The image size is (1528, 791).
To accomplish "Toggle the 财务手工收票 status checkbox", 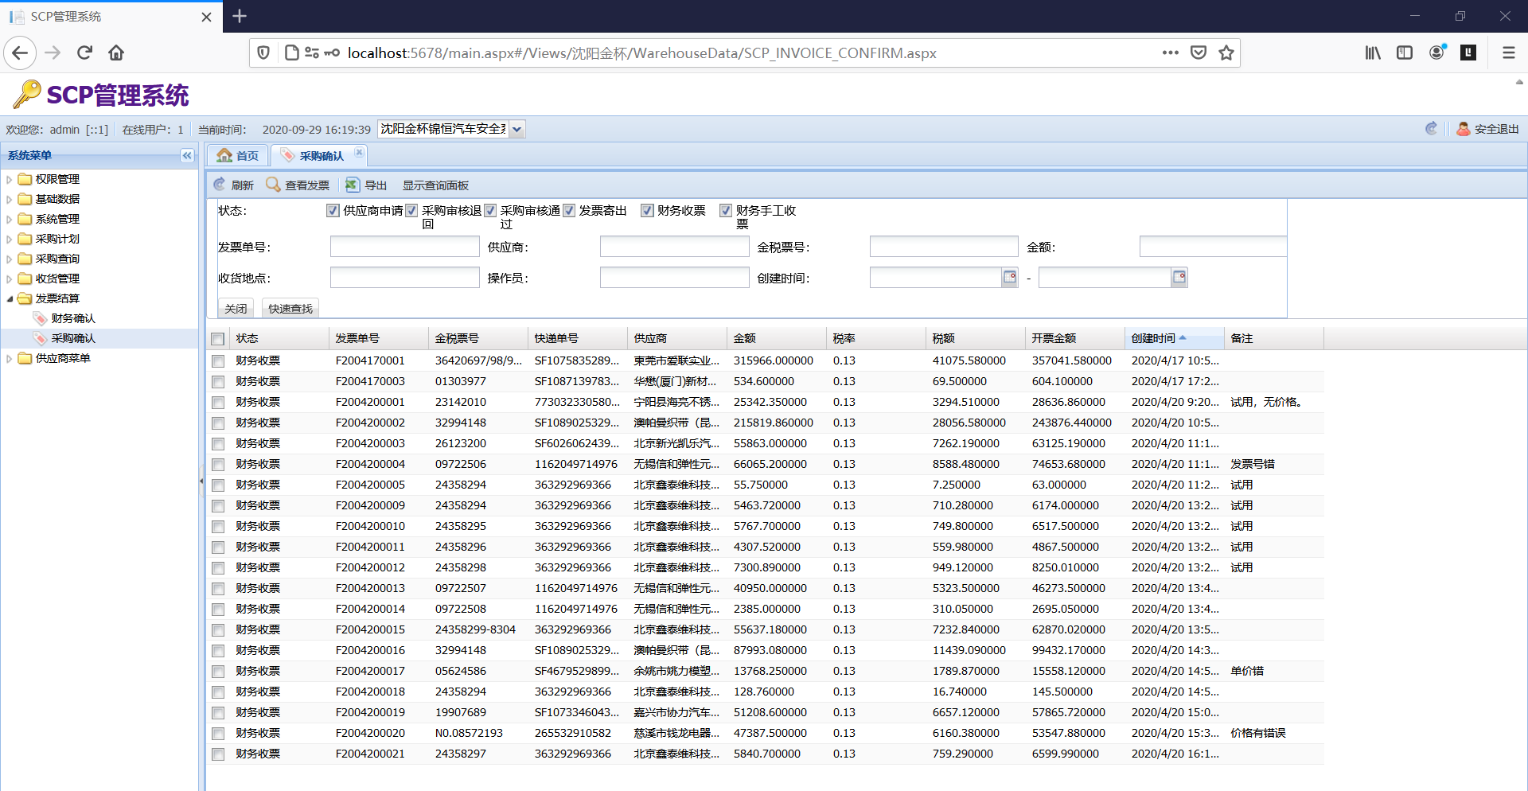I will pos(726,210).
